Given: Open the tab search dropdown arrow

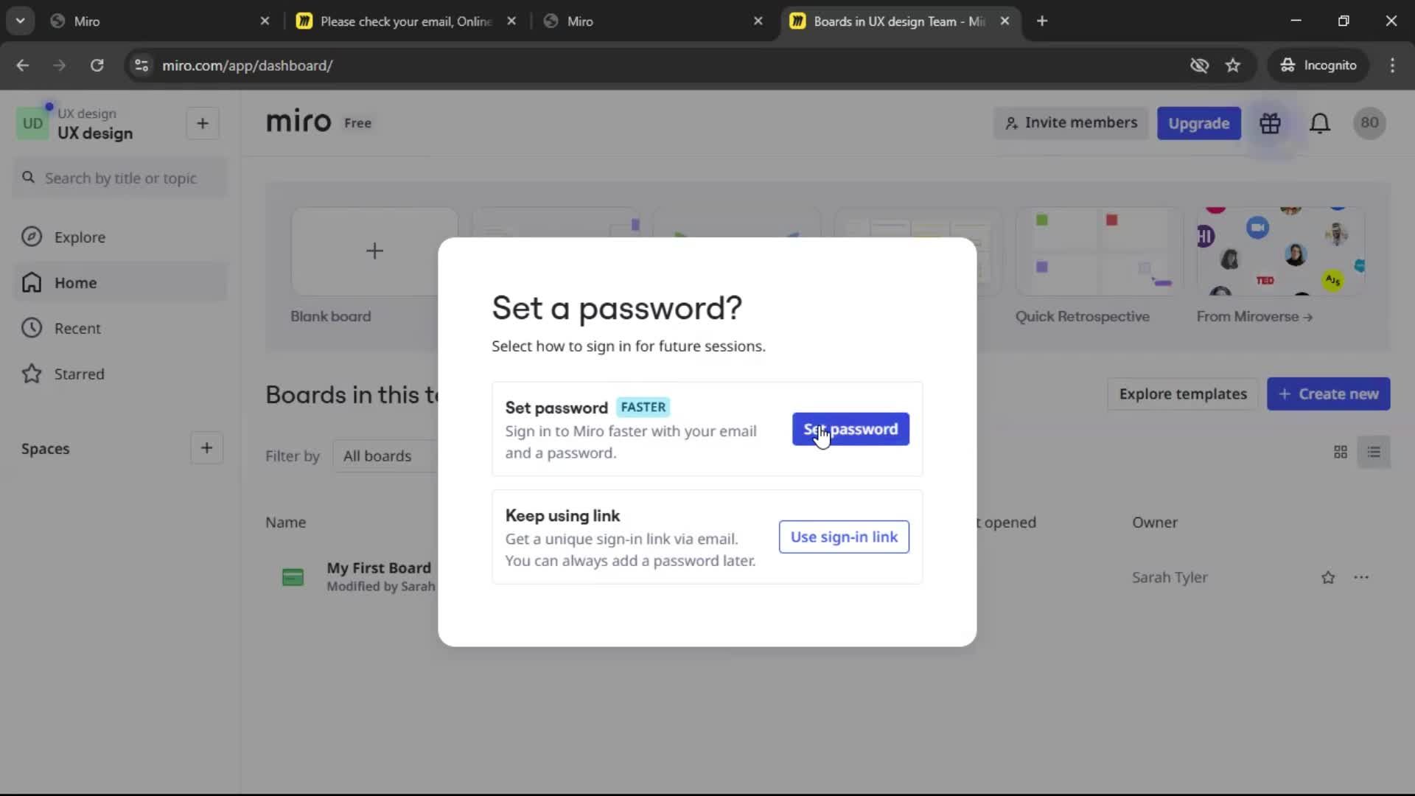Looking at the screenshot, I should 21,21.
